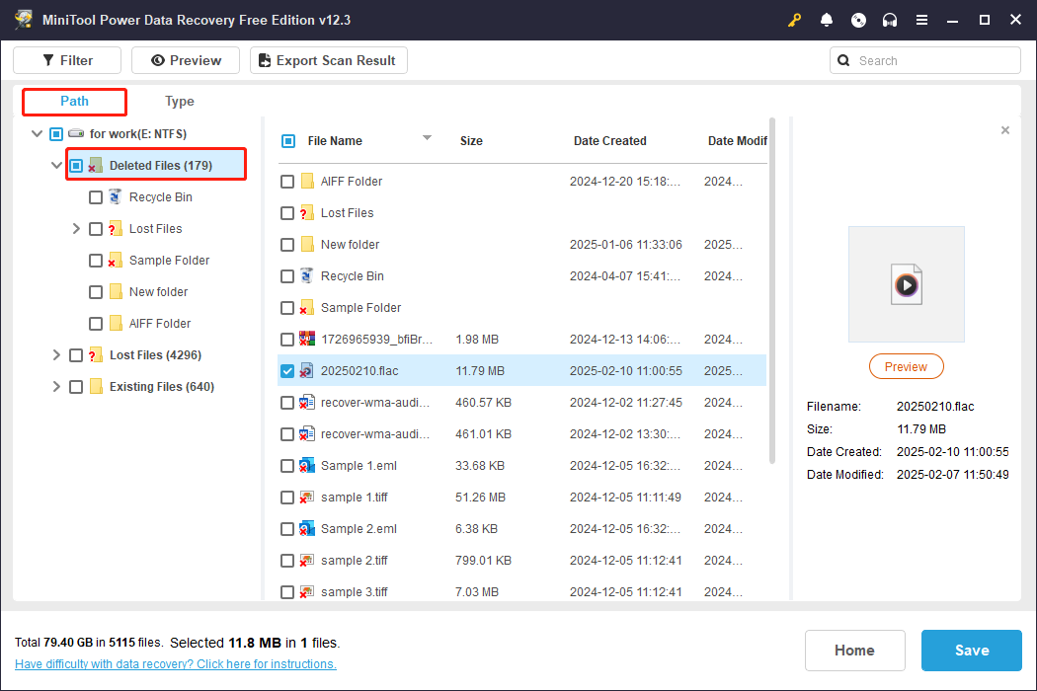The image size is (1037, 691).
Task: Toggle the select-all checkbox beside File Name
Action: pos(288,141)
